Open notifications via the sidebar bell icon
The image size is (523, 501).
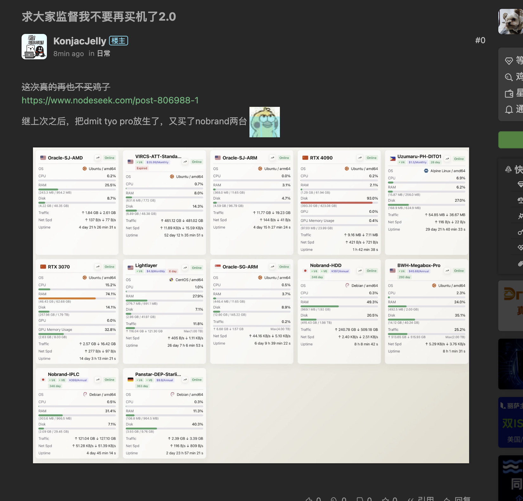tap(509, 110)
